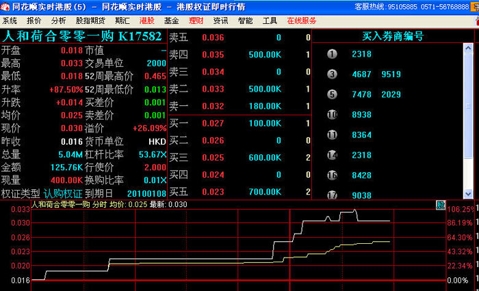The image size is (479, 291).
Task: Click the 买入券商编号 panel header
Action: pos(392,36)
